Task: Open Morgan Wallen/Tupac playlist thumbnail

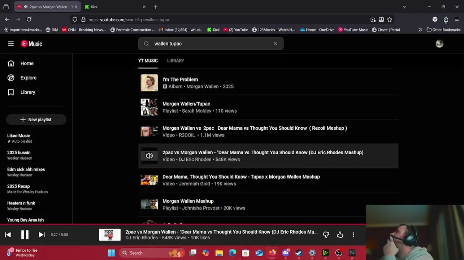Action: coord(149,107)
